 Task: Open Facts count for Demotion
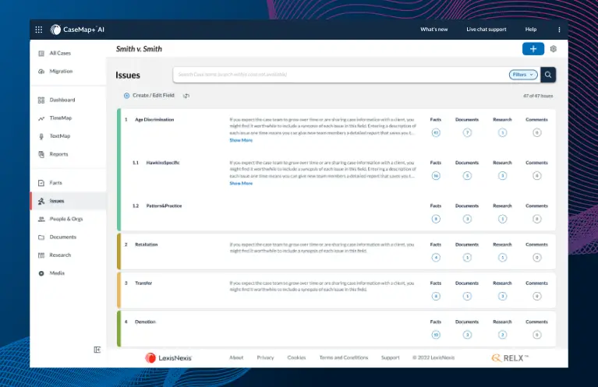tap(436, 335)
